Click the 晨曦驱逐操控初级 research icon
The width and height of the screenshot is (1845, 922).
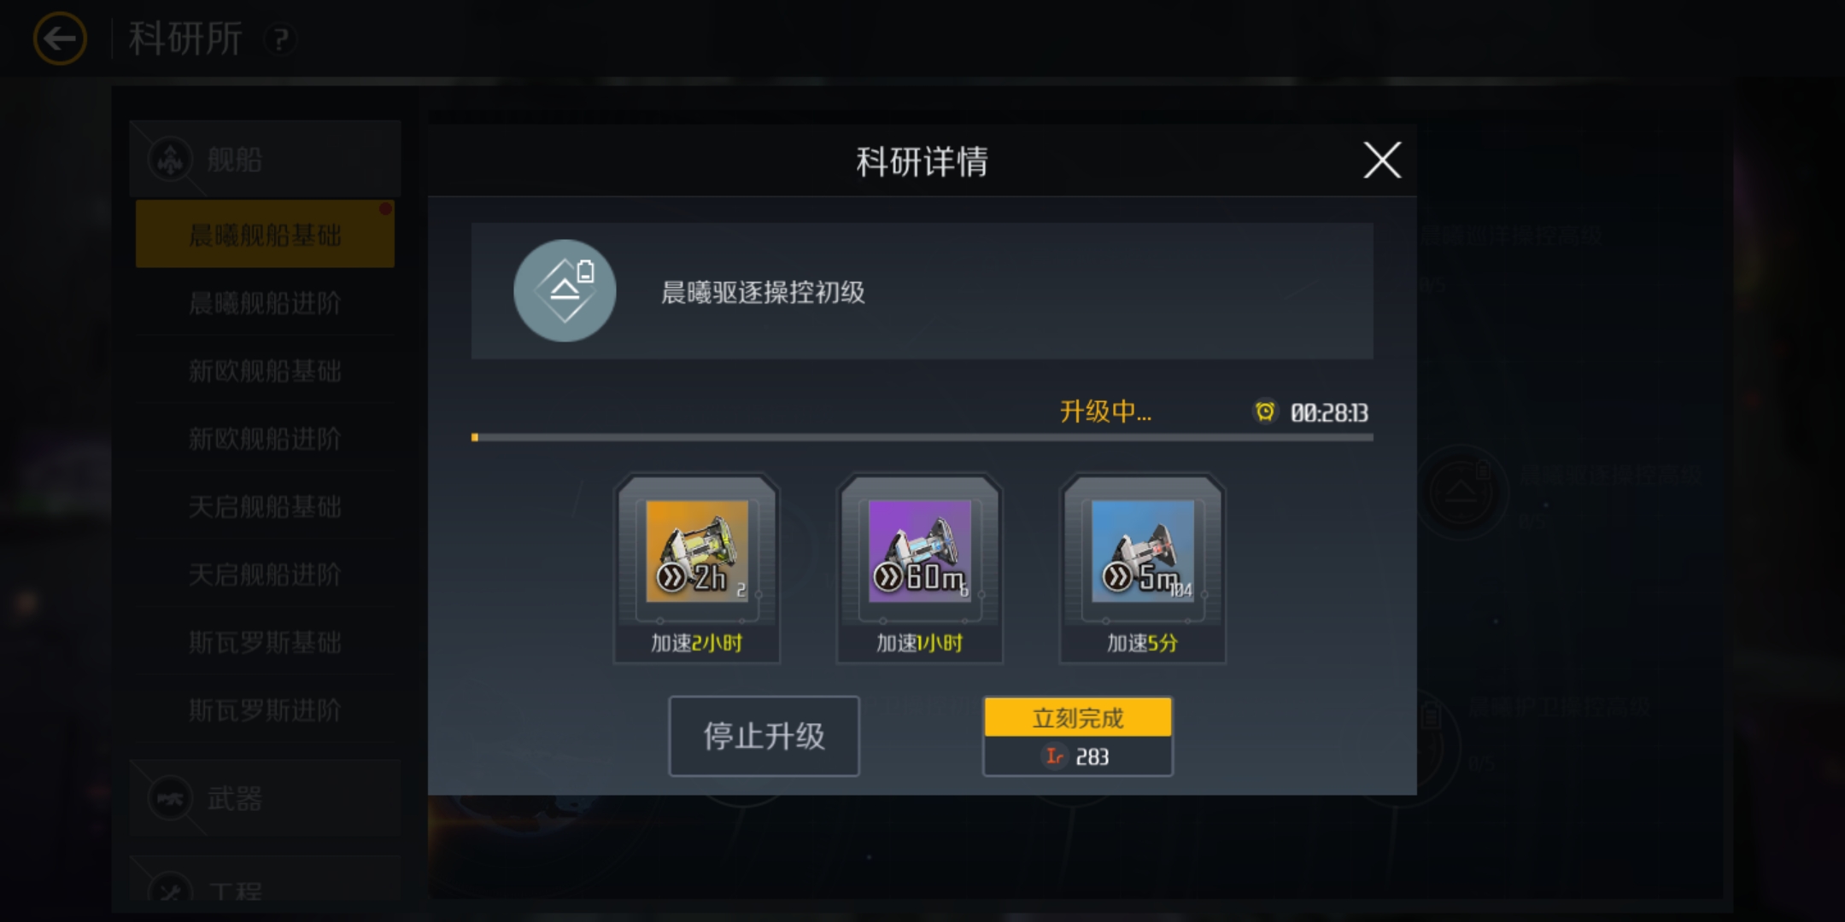[565, 291]
